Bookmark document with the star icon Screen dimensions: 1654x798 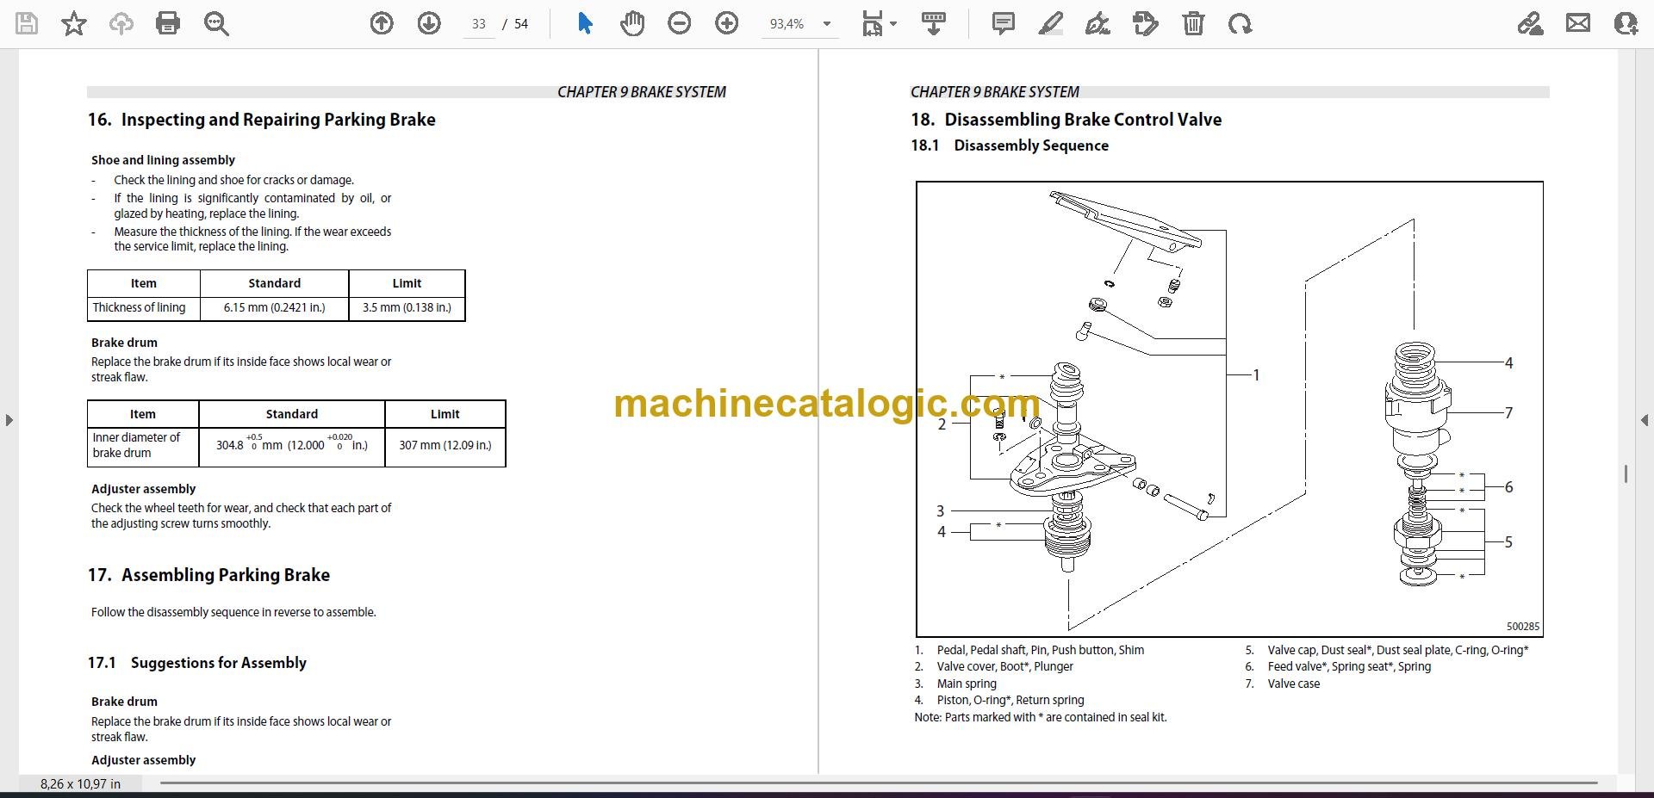point(74,23)
